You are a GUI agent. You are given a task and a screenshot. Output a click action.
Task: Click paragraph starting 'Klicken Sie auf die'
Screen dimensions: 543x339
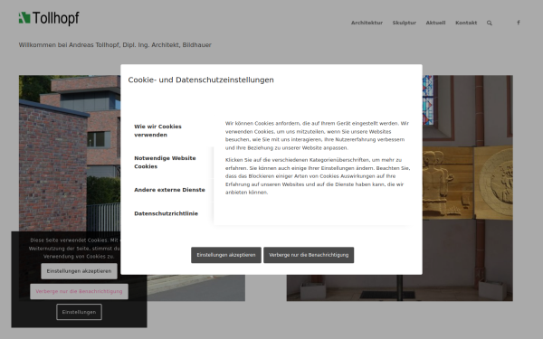(318, 176)
